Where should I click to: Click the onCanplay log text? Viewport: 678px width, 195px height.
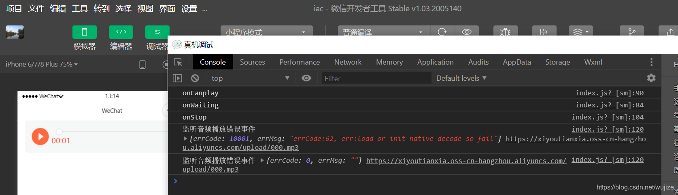200,93
